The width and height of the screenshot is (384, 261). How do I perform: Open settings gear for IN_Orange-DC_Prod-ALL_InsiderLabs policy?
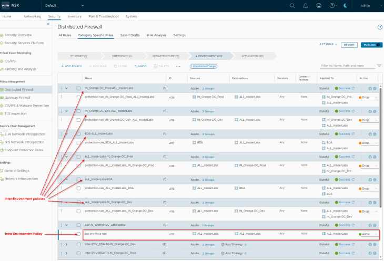tap(374, 89)
